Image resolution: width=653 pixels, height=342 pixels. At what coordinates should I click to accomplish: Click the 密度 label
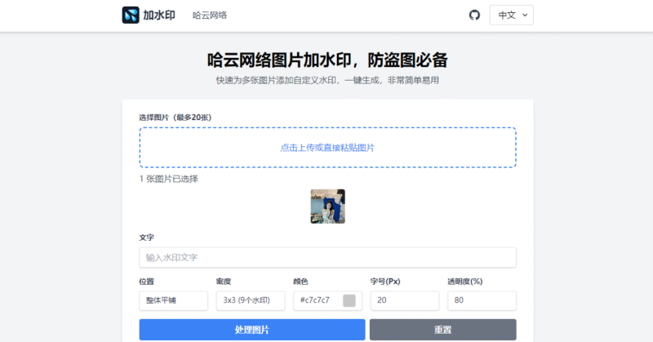224,282
